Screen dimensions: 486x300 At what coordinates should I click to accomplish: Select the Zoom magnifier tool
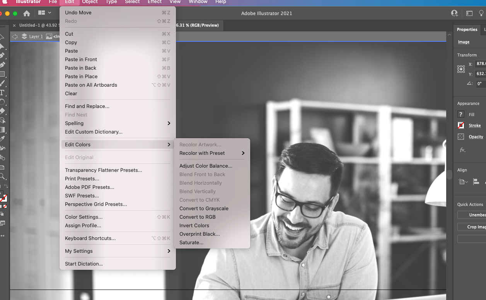click(x=2, y=177)
